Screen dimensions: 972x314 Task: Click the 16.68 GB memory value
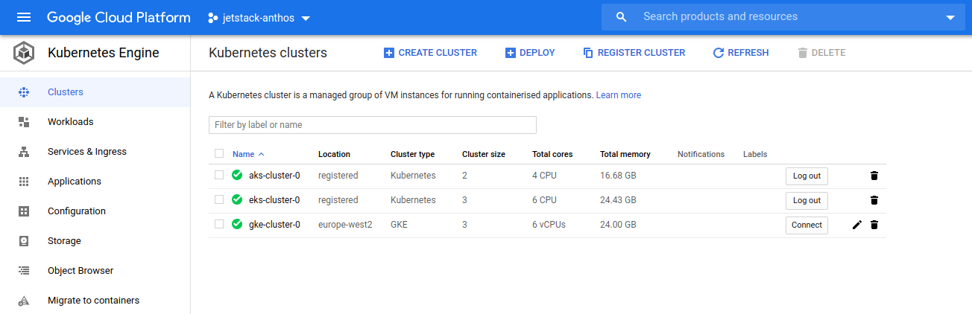click(618, 176)
